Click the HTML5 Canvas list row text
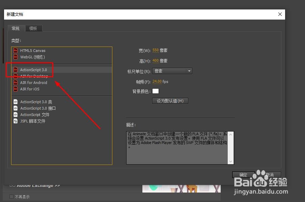305x202 pixels. (33, 51)
